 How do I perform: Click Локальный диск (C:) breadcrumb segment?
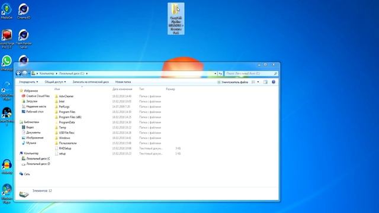pyautogui.click(x=72, y=73)
